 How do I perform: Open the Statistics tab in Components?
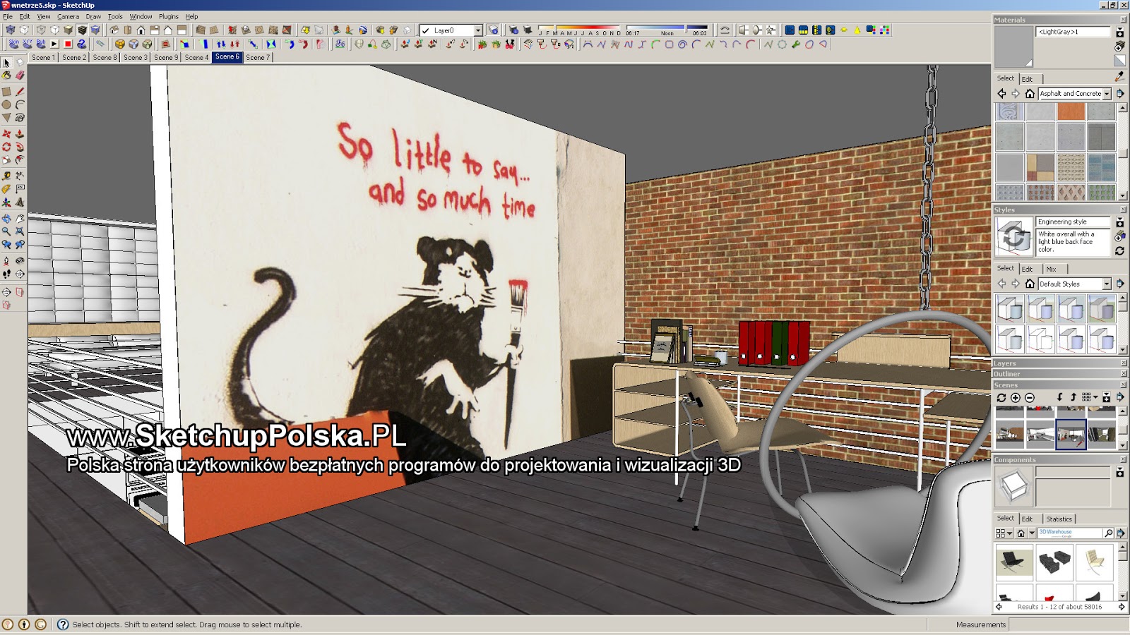[1059, 519]
